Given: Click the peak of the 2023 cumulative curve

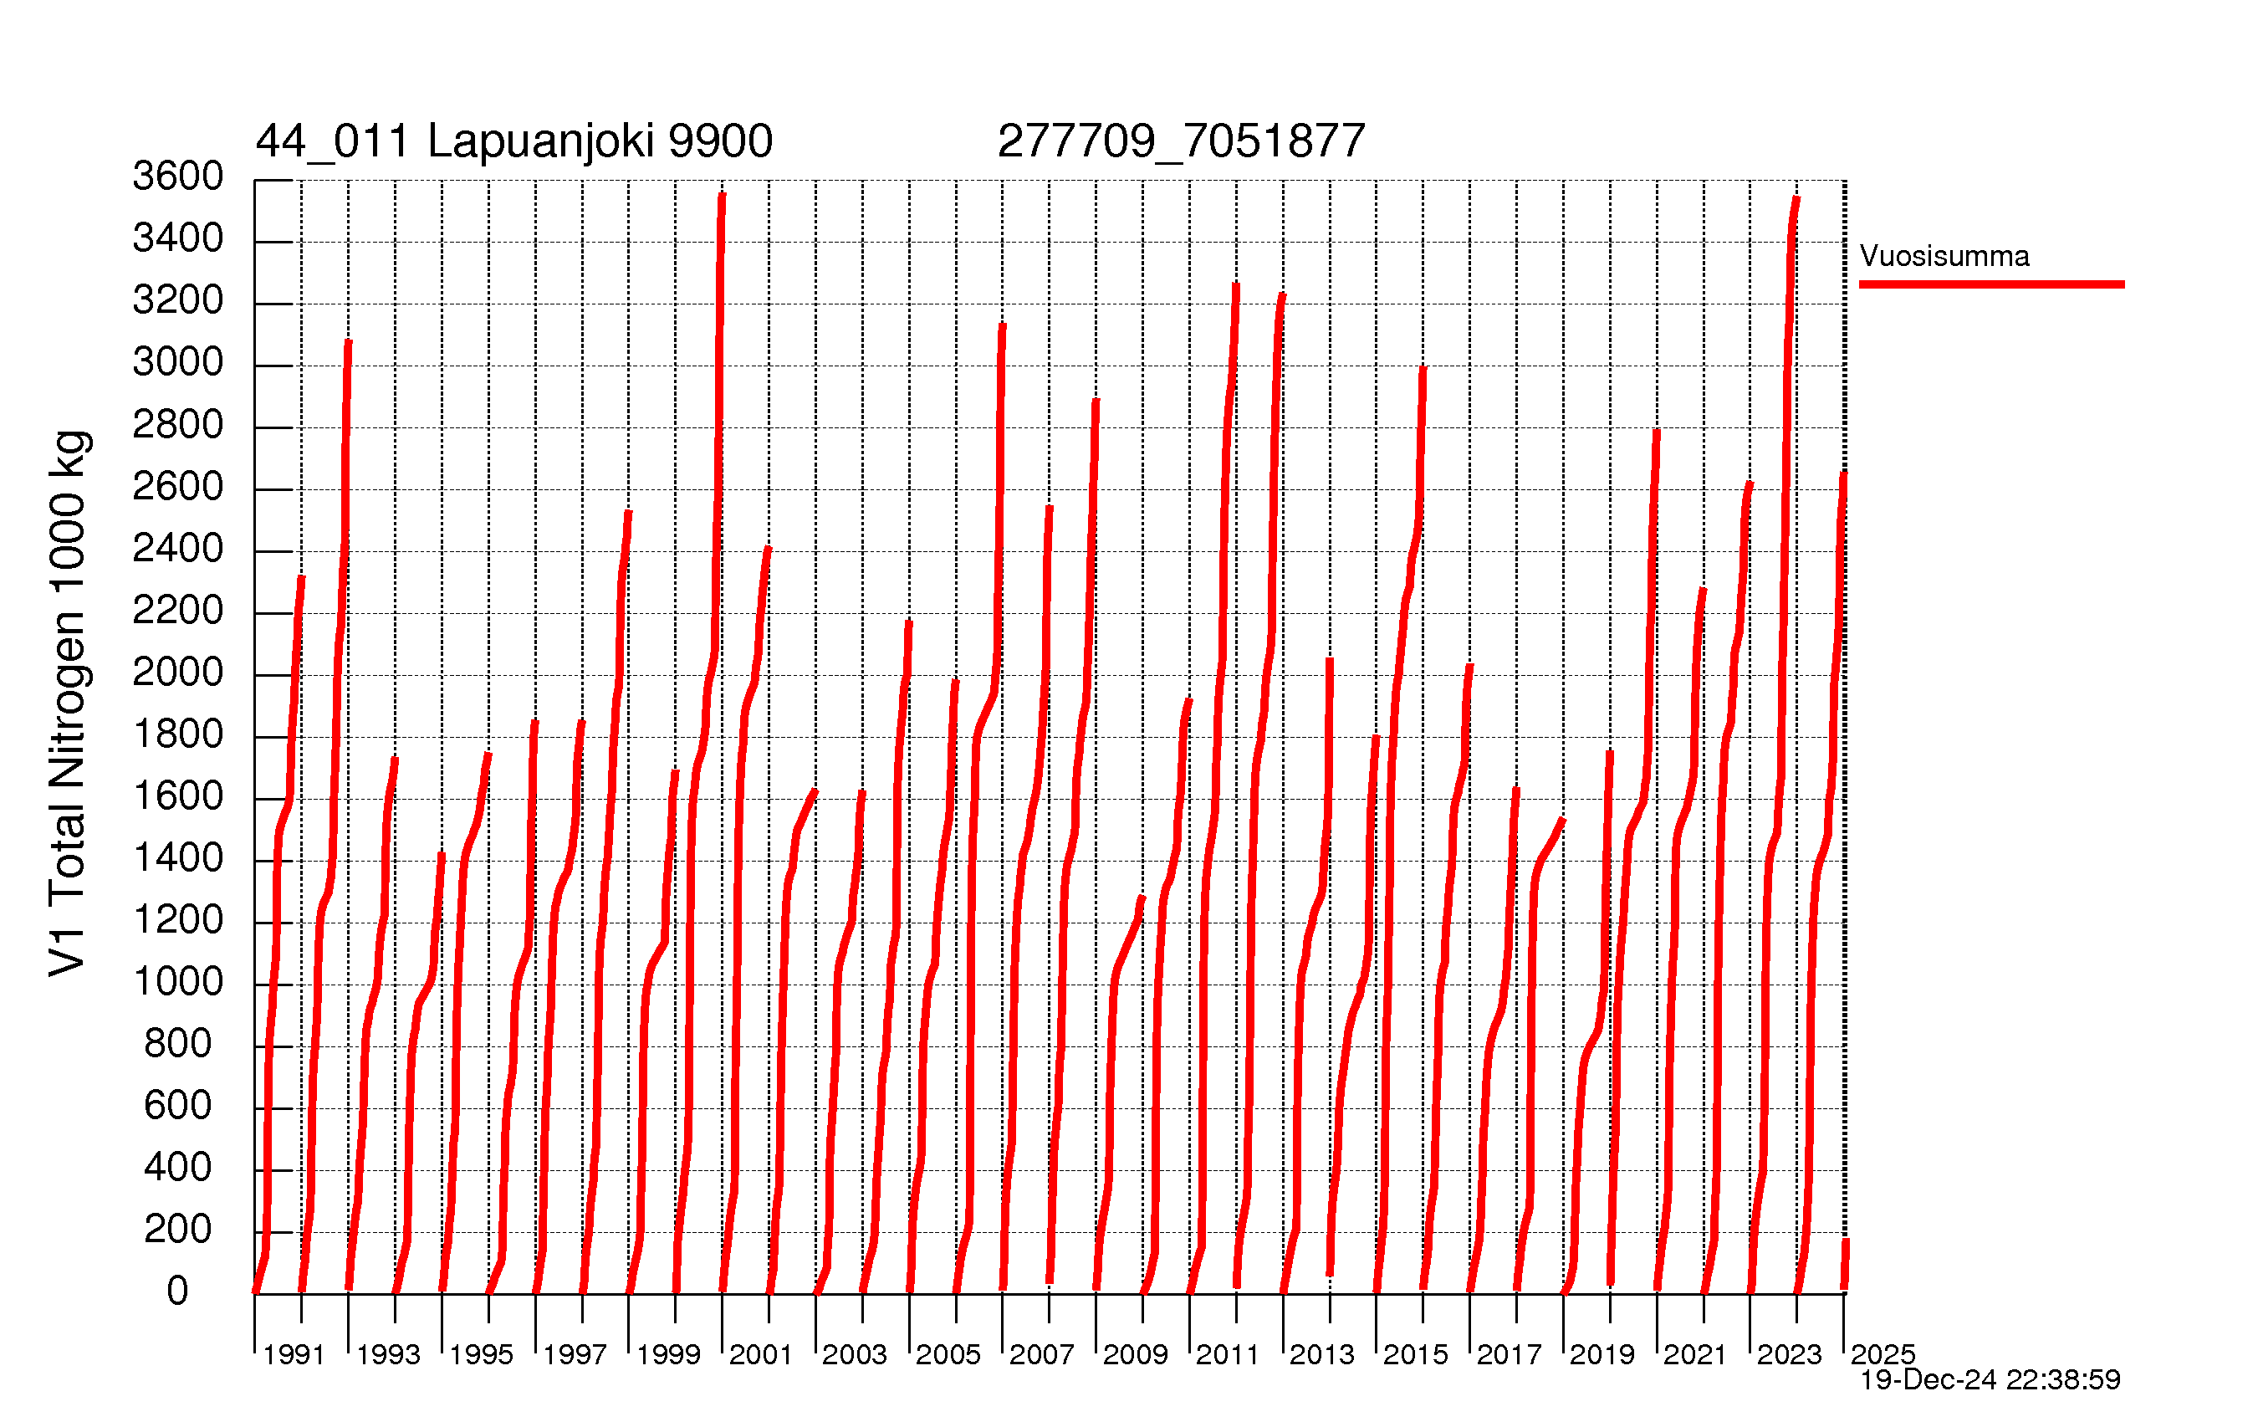Looking at the screenshot, I should tap(1796, 199).
